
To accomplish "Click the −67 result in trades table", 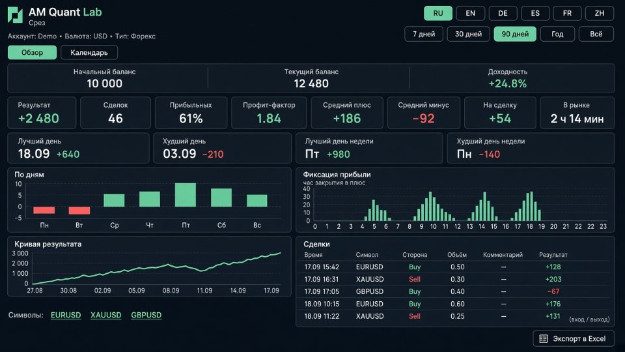I will 553,292.
